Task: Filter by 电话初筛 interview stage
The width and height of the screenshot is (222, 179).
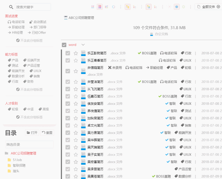Action: point(16,22)
